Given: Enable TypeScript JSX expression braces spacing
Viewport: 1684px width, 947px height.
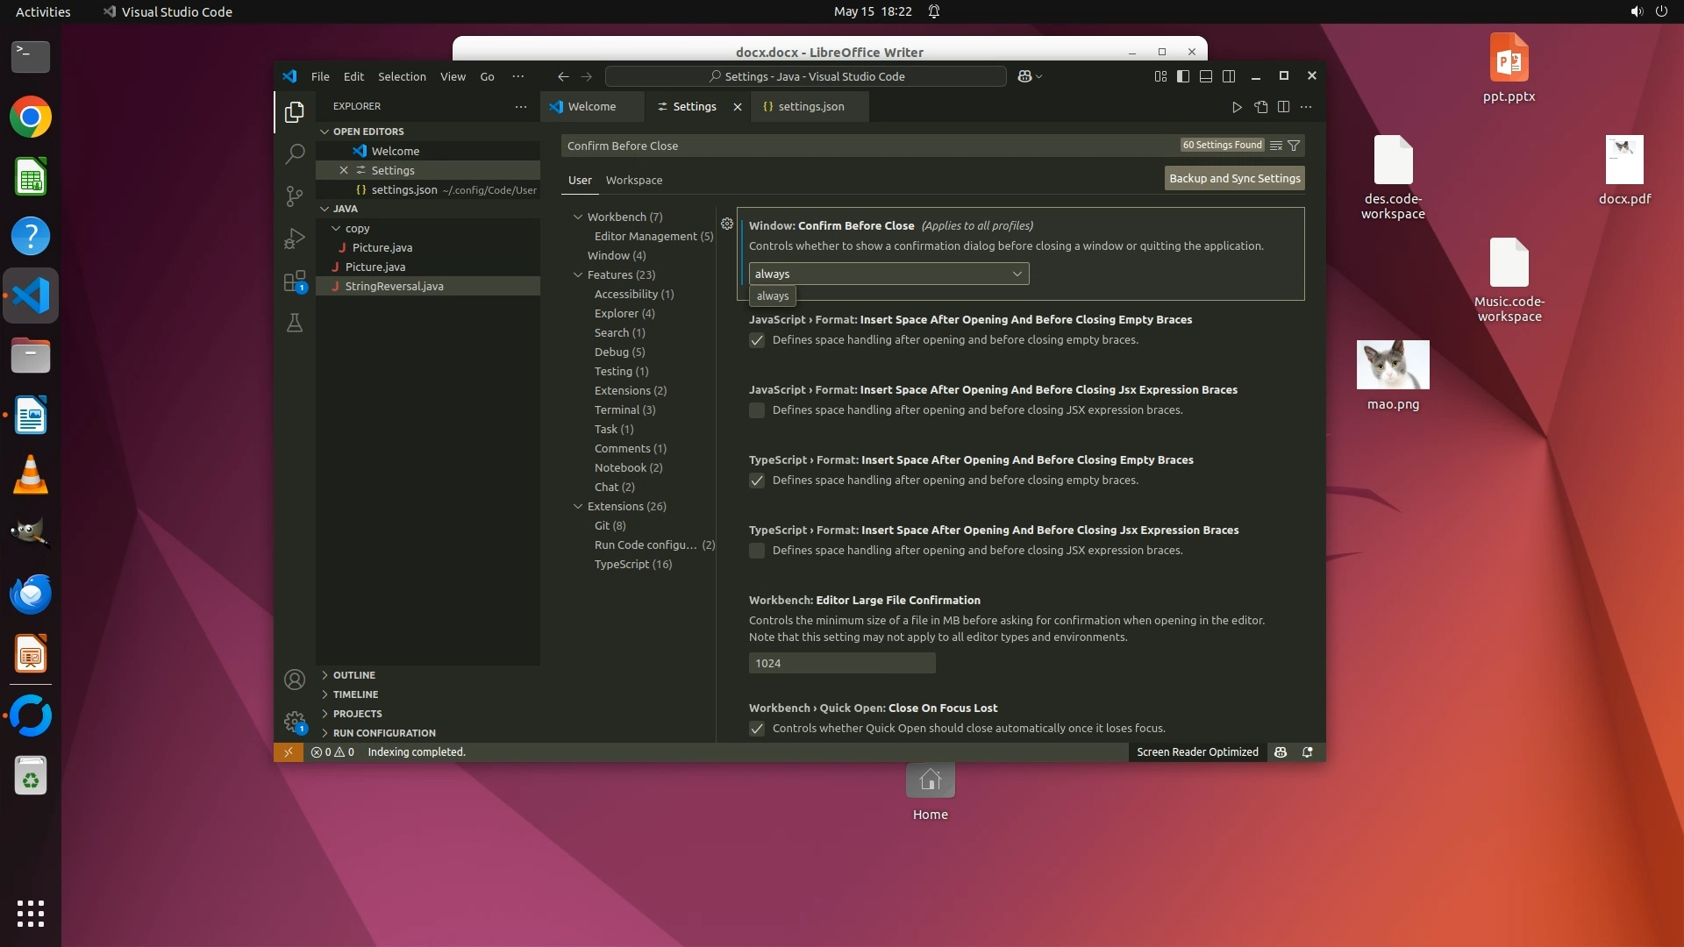Looking at the screenshot, I should pos(757,551).
